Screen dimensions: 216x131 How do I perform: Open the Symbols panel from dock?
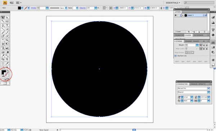[213, 35]
